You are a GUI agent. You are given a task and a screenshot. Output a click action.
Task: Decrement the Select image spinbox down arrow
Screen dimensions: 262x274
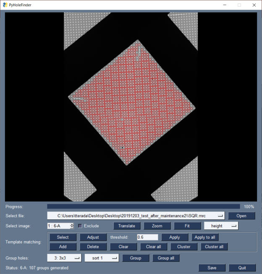[x=72, y=227]
